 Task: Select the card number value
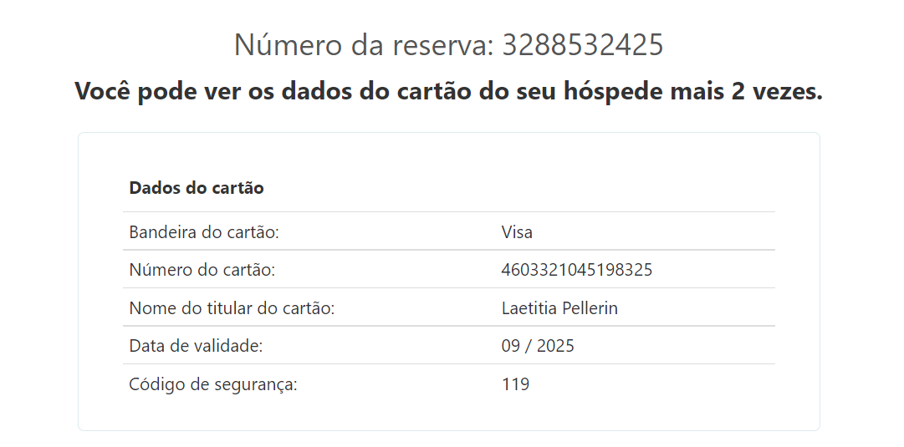point(577,270)
